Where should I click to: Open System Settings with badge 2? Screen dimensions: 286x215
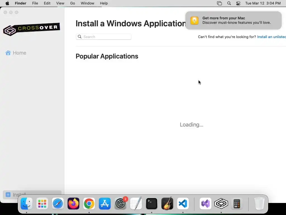(x=120, y=204)
